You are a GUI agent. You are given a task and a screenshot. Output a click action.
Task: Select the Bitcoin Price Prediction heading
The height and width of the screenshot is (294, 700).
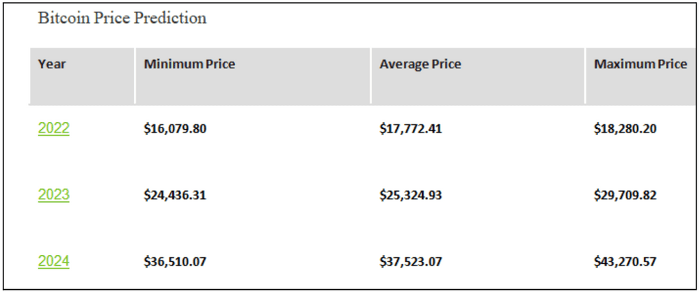122,18
